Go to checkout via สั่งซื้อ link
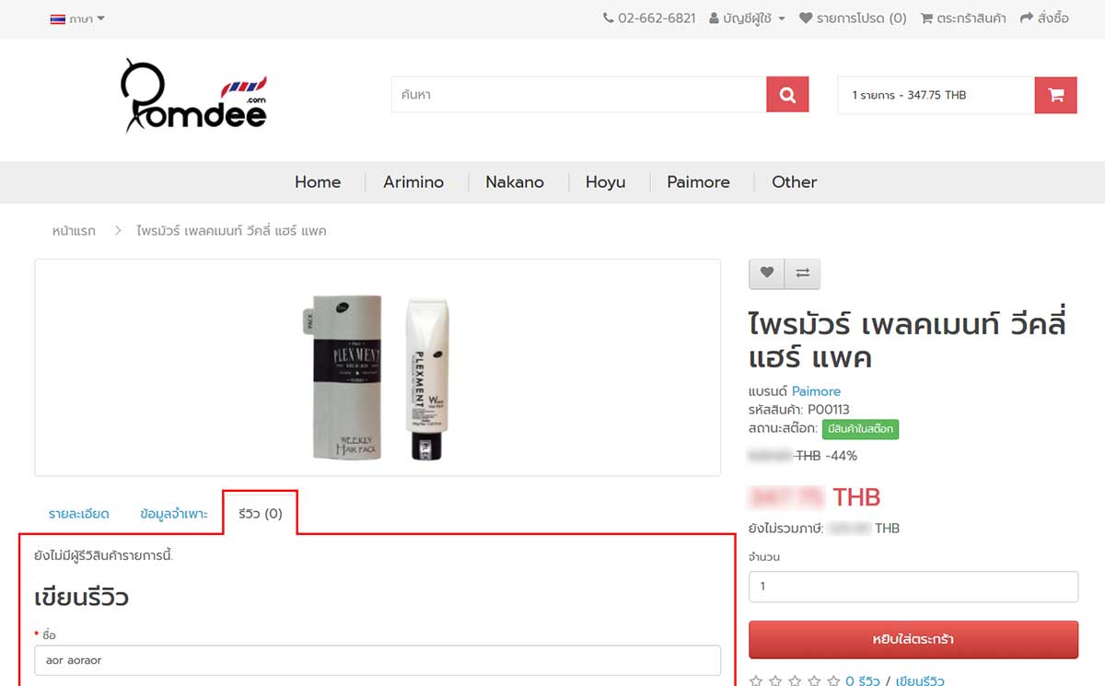1105x686 pixels. [1044, 18]
